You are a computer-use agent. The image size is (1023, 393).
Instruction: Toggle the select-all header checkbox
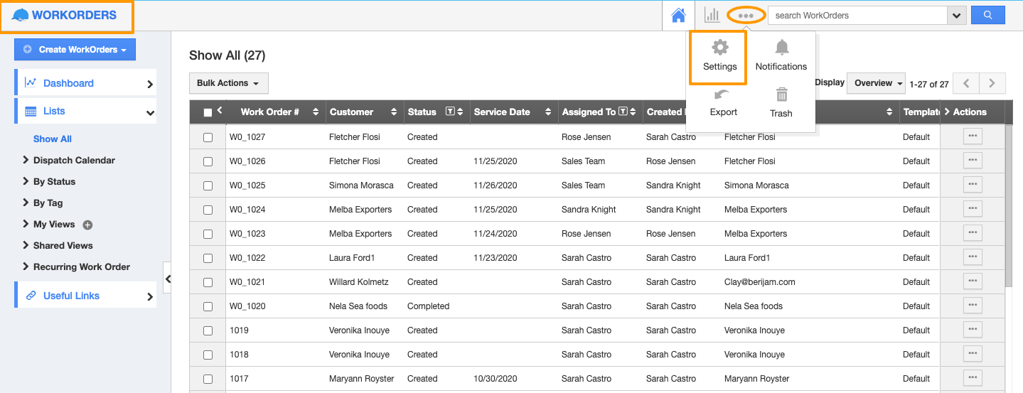point(208,112)
